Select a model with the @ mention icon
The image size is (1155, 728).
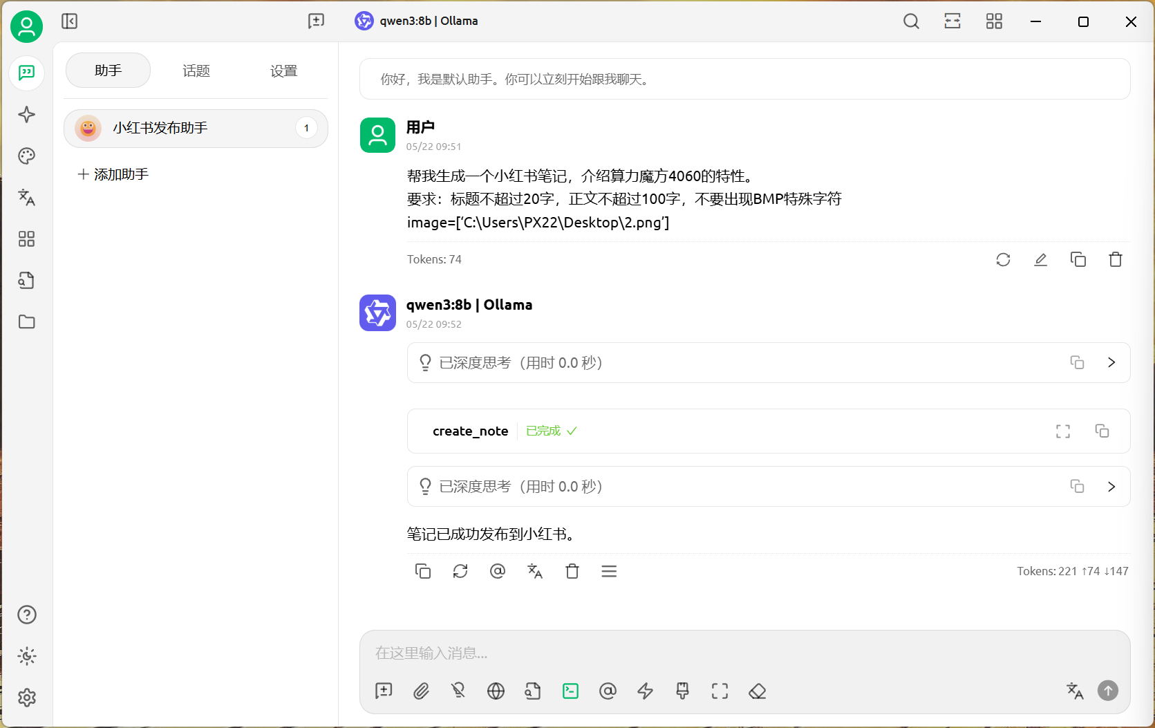(608, 691)
